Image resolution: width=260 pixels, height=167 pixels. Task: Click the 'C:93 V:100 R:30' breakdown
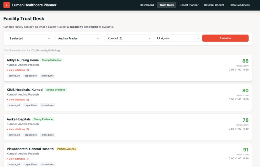pos(239,99)
